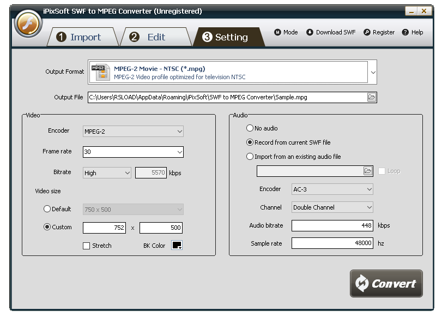Screen dimensions: 442x316
Task: Pick a new BK Color swatch
Action: pos(176,246)
